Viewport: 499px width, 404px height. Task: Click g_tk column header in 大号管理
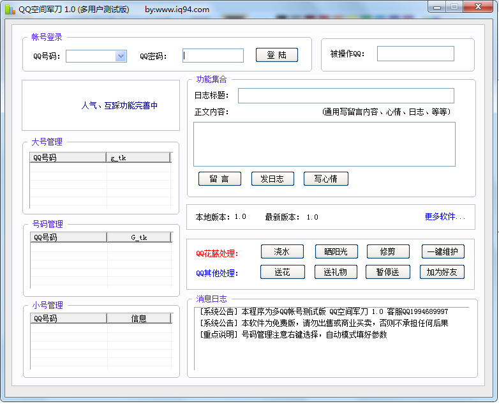pyautogui.click(x=138, y=158)
